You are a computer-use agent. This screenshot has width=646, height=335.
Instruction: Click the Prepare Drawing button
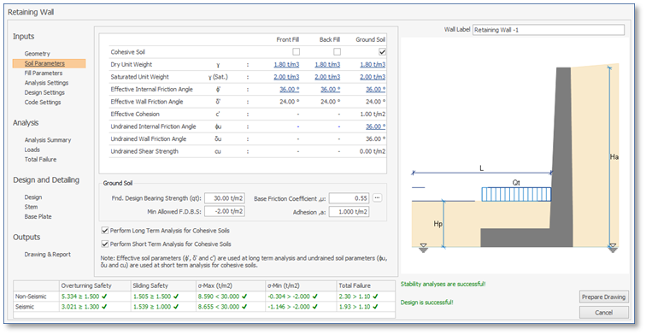tap(603, 297)
